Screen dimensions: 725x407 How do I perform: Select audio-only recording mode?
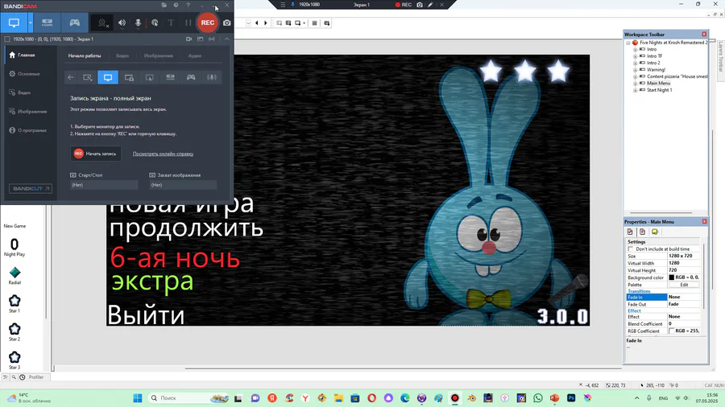pyautogui.click(x=211, y=77)
